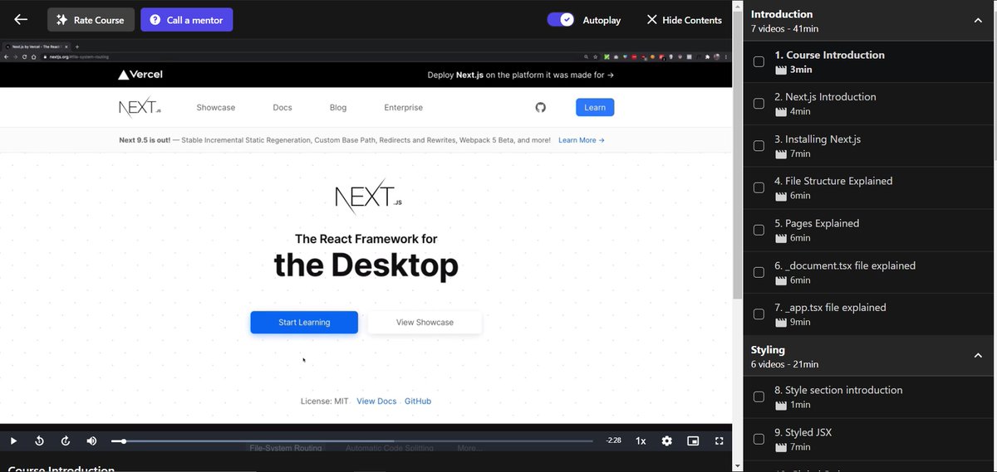
Task: Click the Next.js logo in the navbar
Action: pos(140,108)
